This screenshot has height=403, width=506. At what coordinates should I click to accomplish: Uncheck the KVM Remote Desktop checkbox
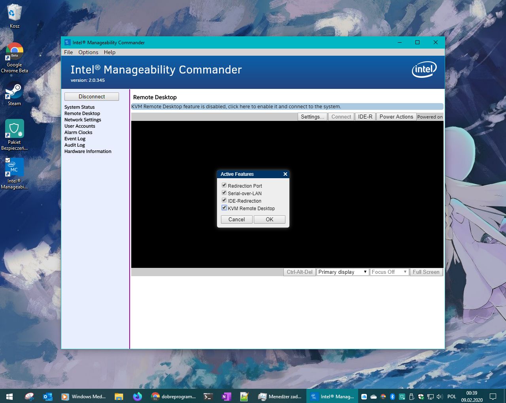(224, 208)
